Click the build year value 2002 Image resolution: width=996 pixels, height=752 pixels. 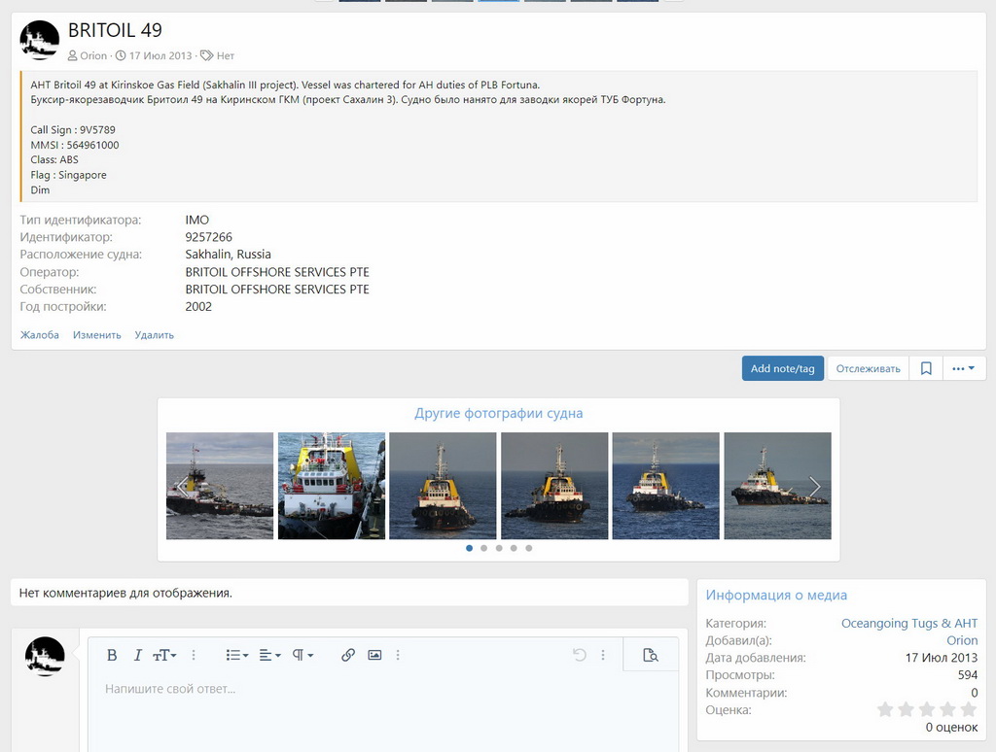198,306
